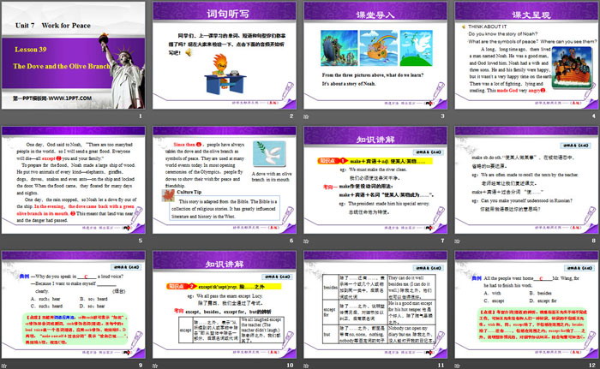
Task: Click the animation star icon under slide 12
Action: coord(457,366)
